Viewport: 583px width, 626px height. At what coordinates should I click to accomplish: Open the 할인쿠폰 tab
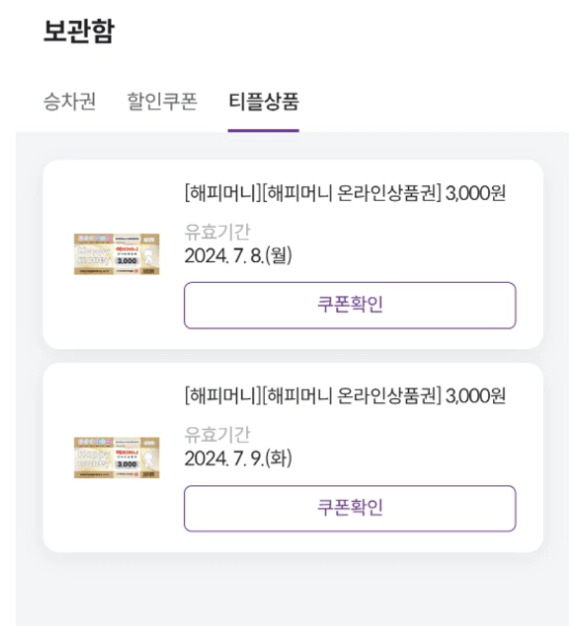click(162, 102)
